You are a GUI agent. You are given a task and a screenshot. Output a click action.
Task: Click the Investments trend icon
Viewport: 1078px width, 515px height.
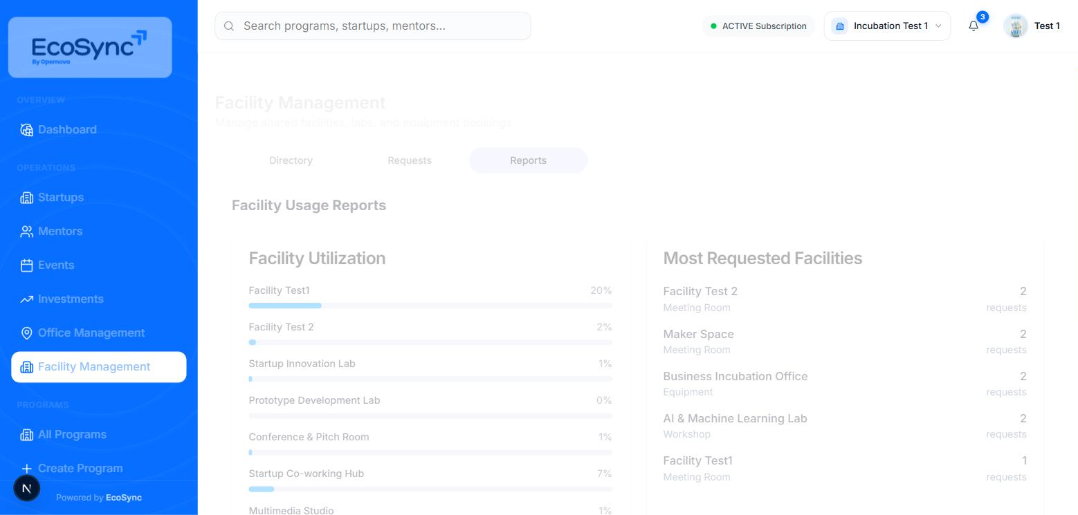27,299
